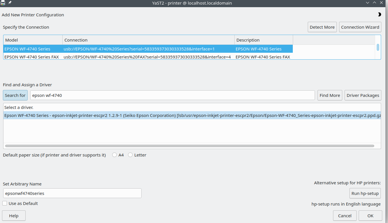Sort by the Connection column header
This screenshot has height=223, width=388.
[x=148, y=40]
